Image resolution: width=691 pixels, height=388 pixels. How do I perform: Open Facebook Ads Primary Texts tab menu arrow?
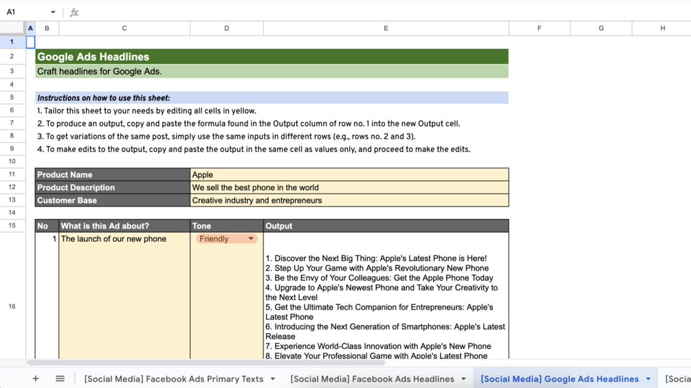point(273,379)
